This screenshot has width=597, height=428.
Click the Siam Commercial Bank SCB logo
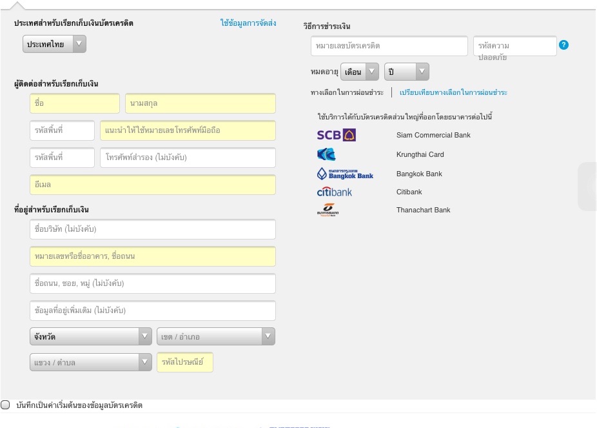[x=336, y=135]
